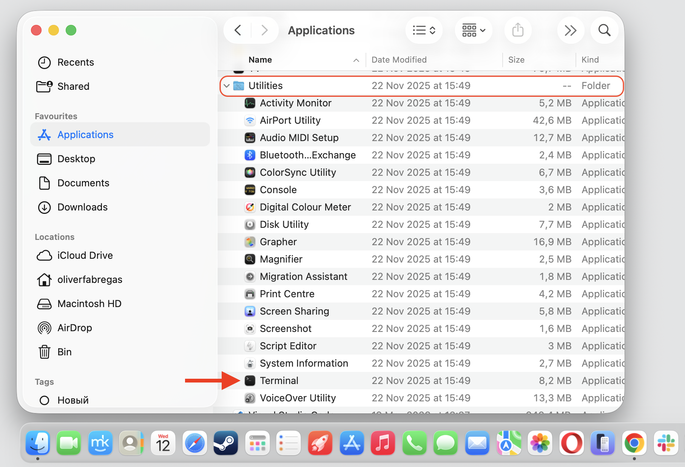This screenshot has width=685, height=467.
Task: Click the Digital Colour Meter icon
Action: coord(250,207)
